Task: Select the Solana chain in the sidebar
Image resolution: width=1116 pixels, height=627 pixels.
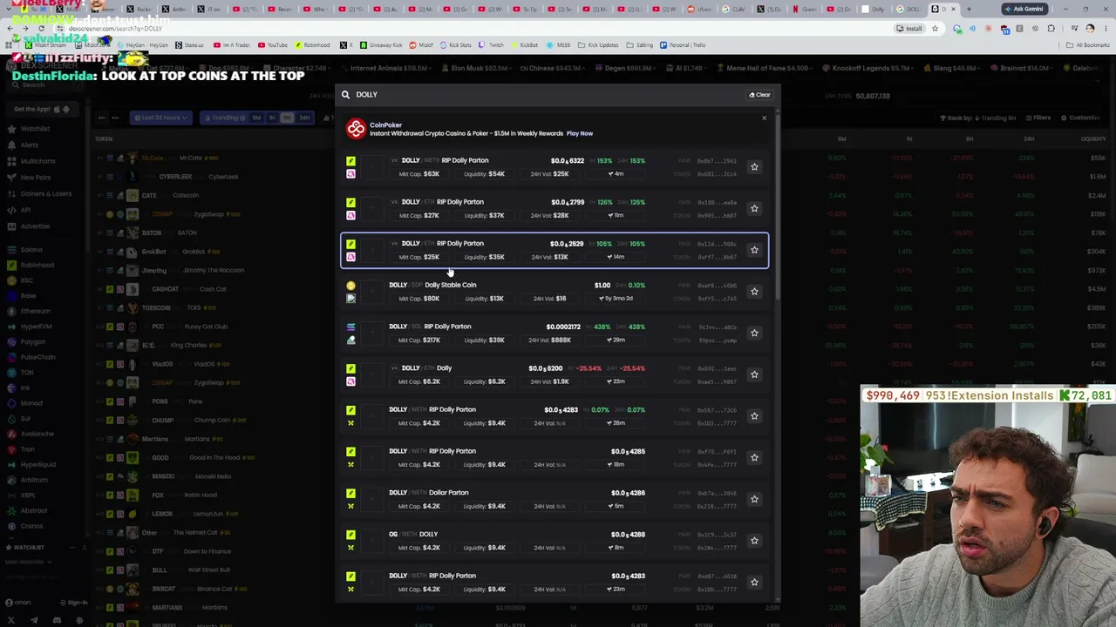Action: [31, 250]
